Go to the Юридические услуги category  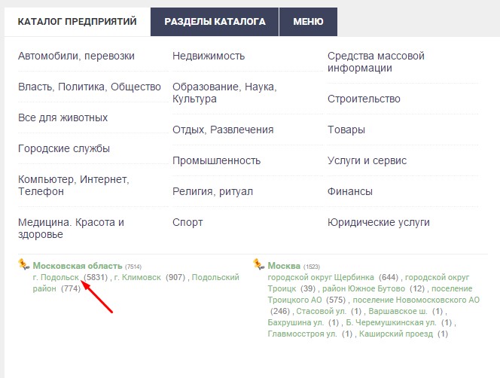[x=378, y=223]
